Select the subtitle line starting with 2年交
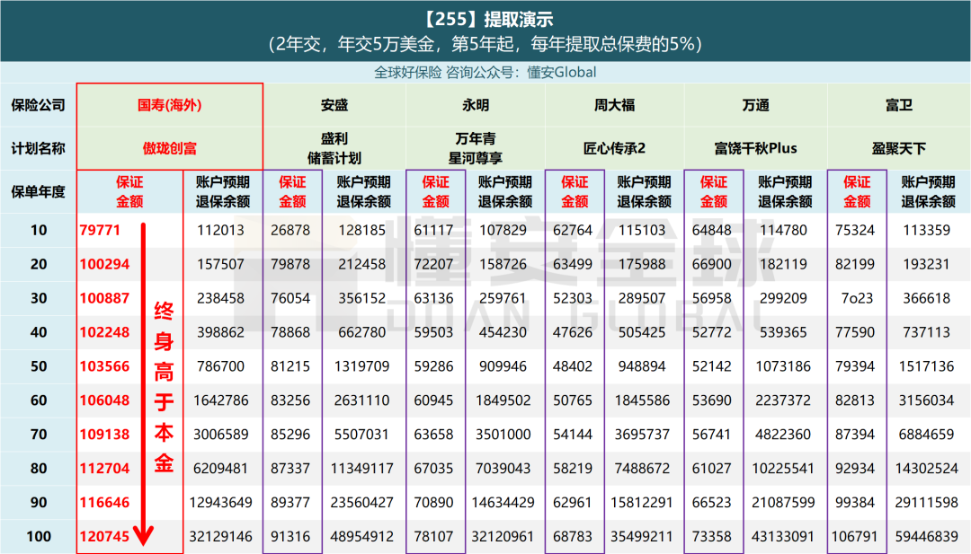Viewport: 971px width, 554px height. (x=486, y=44)
